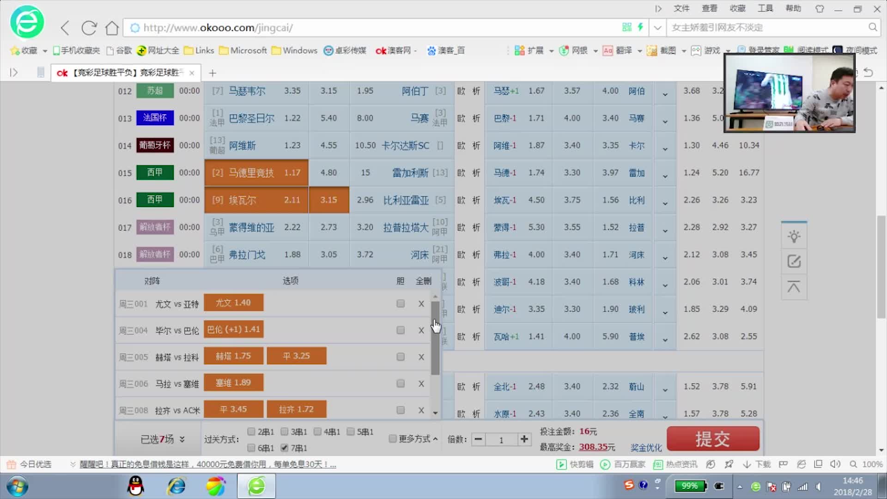Open the 截图 screenshot dropdown arrow
This screenshot has width=887, height=499.
click(x=684, y=51)
